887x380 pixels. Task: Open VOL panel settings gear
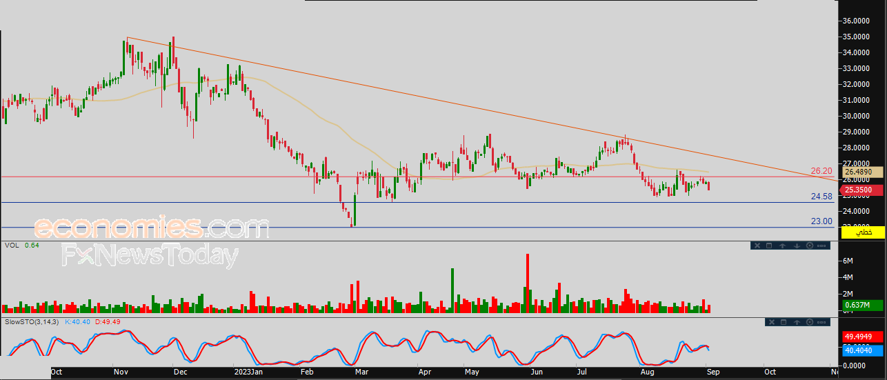810,246
